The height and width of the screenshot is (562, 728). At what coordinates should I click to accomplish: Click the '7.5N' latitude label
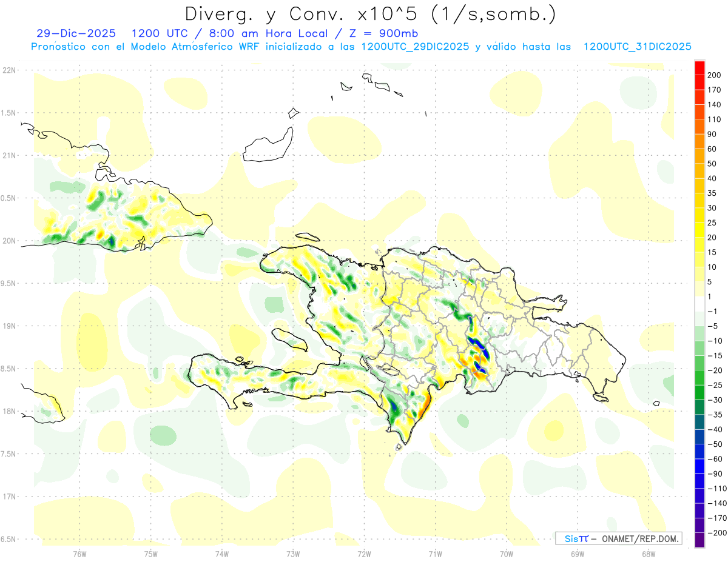[x=9, y=454]
